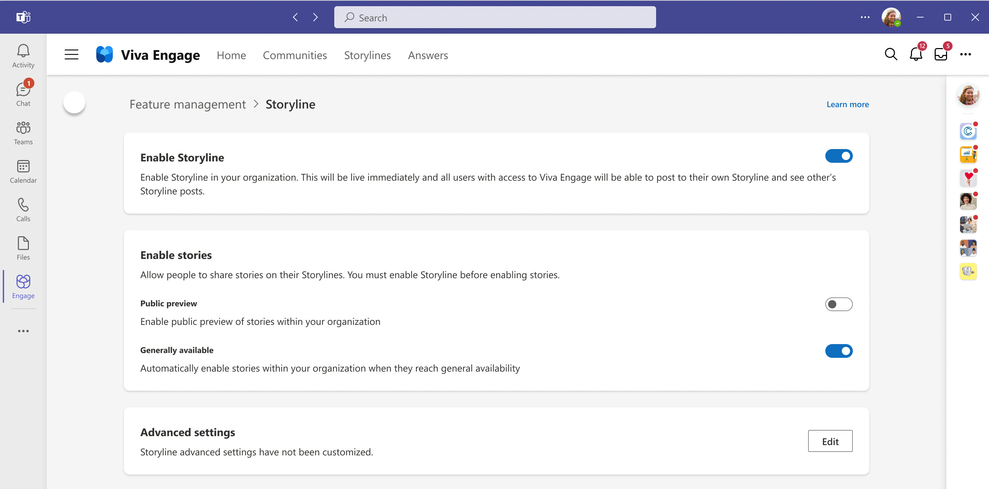
Task: Navigate forward with the right arrow
Action: 315,17
